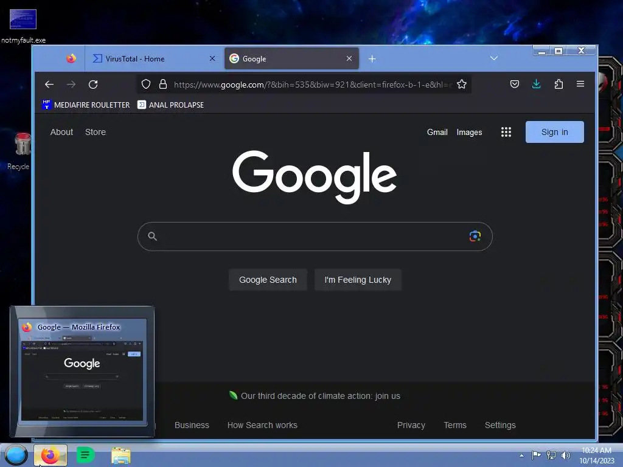Viewport: 623px width, 467px height.
Task: Open Windows Explorer from the taskbar
Action: pyautogui.click(x=121, y=455)
